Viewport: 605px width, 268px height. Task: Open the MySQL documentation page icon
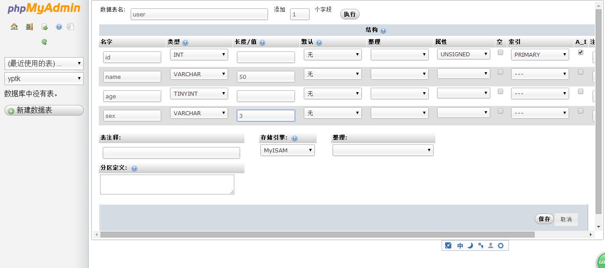pyautogui.click(x=70, y=27)
